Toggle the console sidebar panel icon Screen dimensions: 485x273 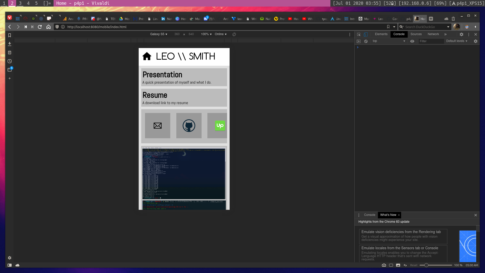coord(358,41)
